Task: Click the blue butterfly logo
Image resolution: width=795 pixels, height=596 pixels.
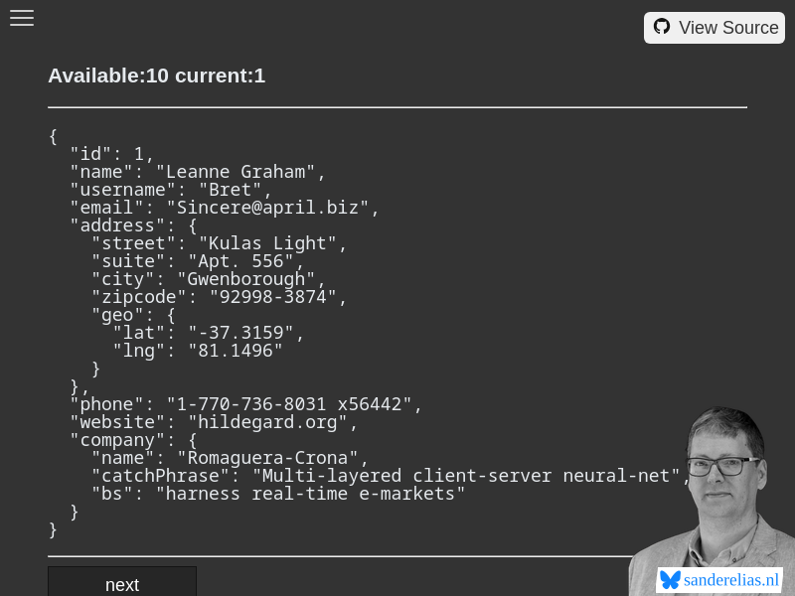Action: click(669, 580)
